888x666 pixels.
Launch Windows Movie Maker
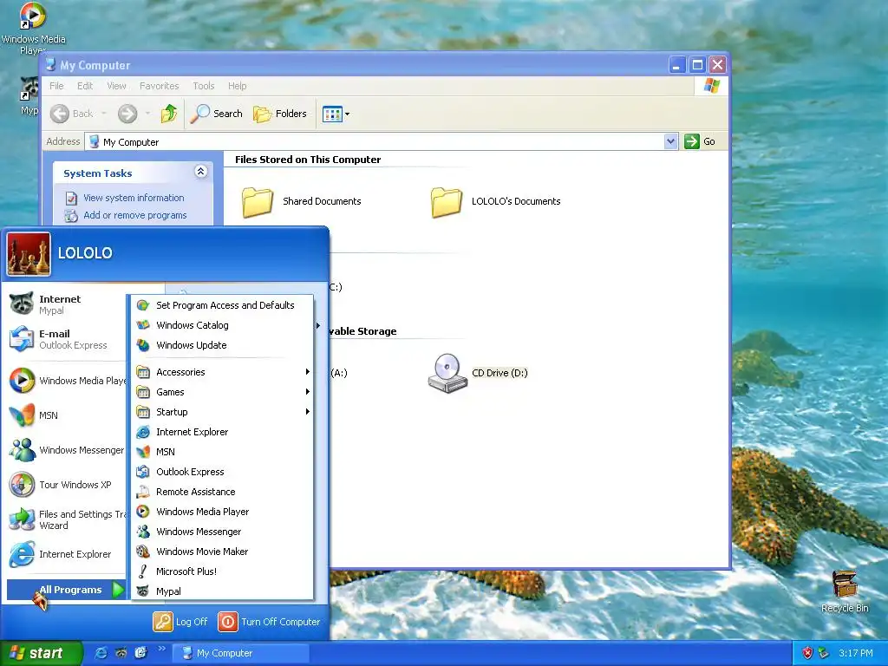223,551
